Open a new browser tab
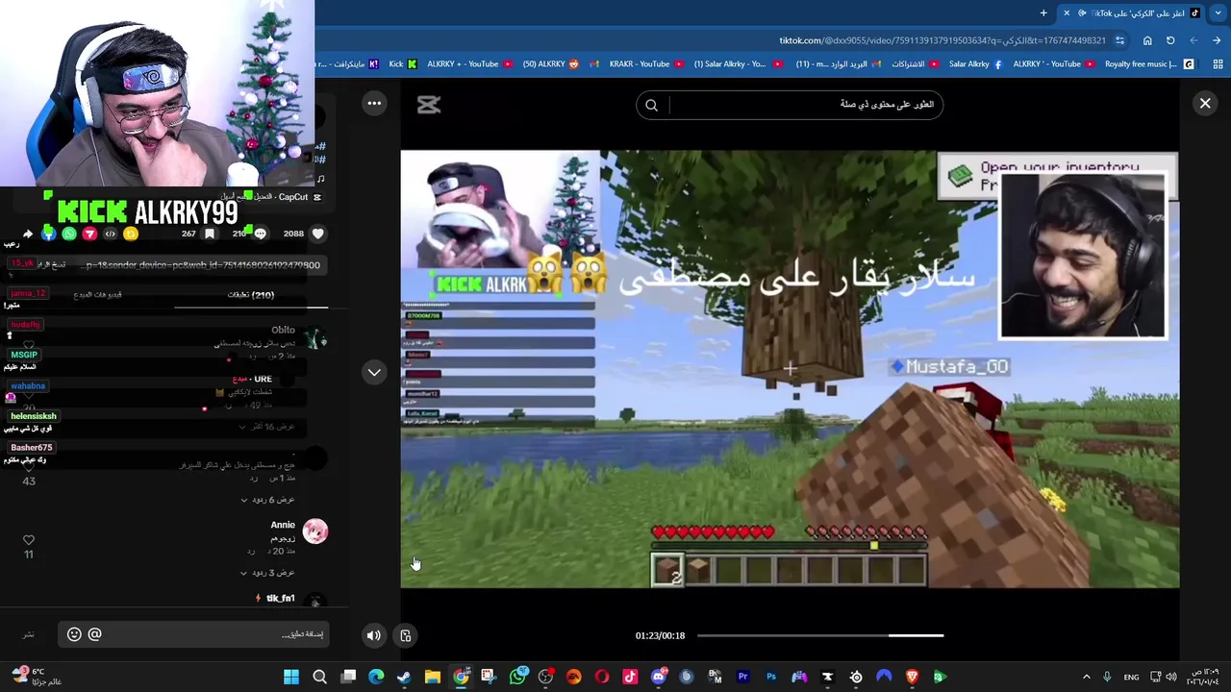The image size is (1231, 692). (x=1043, y=12)
